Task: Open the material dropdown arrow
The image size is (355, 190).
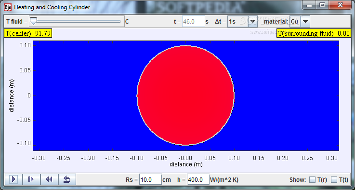Action: click(305, 22)
